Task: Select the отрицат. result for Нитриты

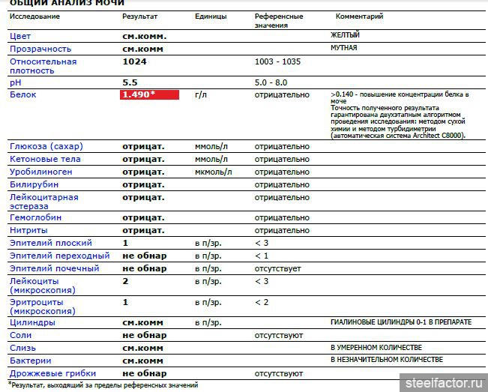Action: click(x=143, y=230)
